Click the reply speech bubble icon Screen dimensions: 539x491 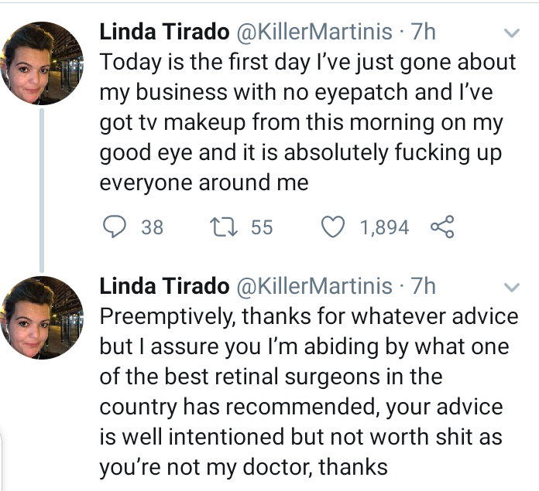(115, 227)
